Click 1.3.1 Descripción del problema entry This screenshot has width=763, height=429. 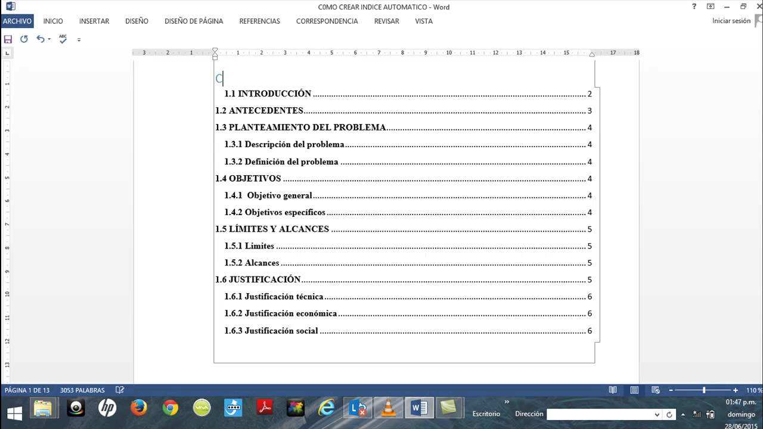point(408,144)
